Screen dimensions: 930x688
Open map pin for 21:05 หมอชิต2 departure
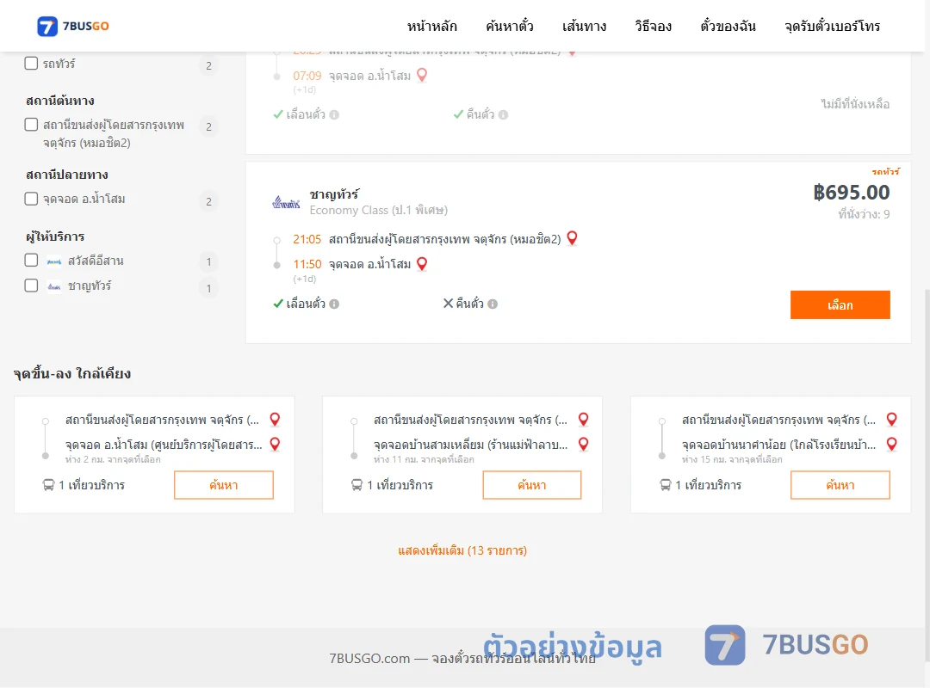coord(573,238)
